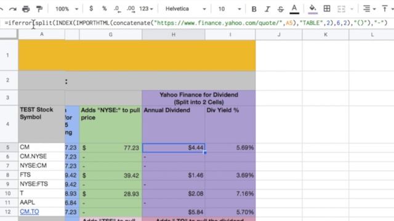Open the merge cells dropdown arrow
This screenshot has width=394, height=221.
coord(352,9)
